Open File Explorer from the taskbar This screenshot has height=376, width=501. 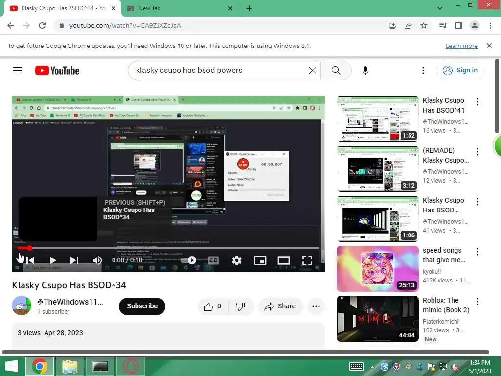pyautogui.click(x=69, y=366)
